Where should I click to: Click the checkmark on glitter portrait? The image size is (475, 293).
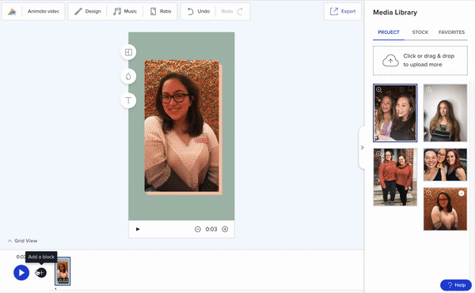(461, 193)
